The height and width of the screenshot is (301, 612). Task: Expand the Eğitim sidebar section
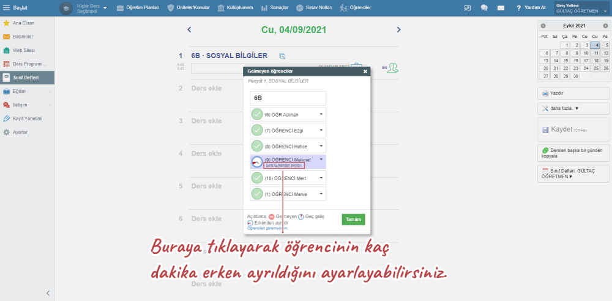point(27,91)
